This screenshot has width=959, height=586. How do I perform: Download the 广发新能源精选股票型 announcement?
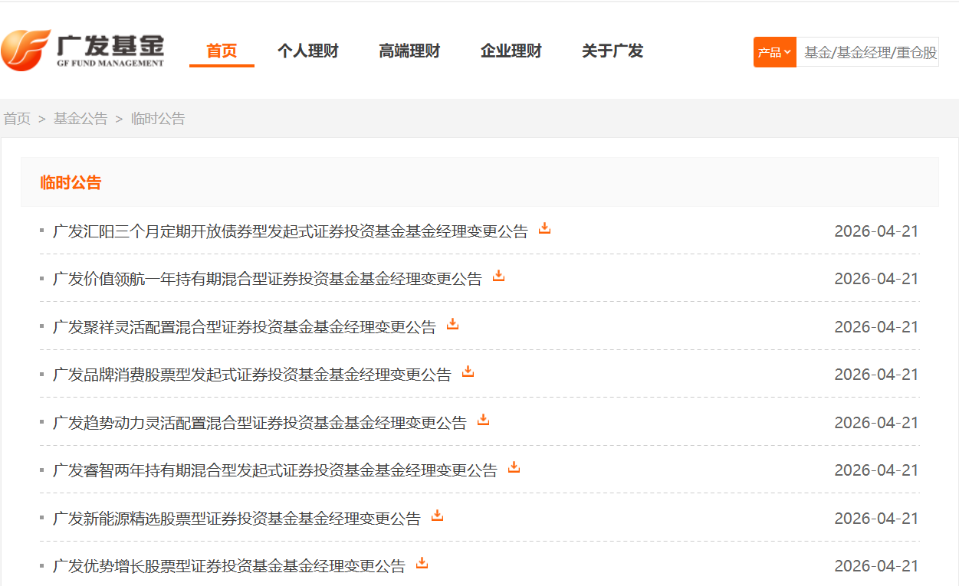[437, 516]
